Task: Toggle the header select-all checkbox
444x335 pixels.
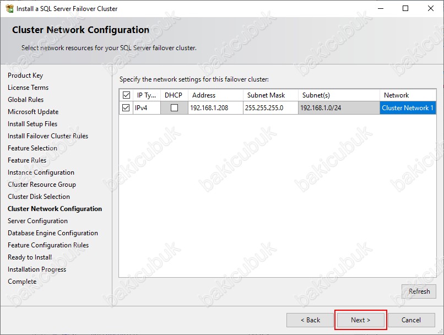Action: [126, 95]
